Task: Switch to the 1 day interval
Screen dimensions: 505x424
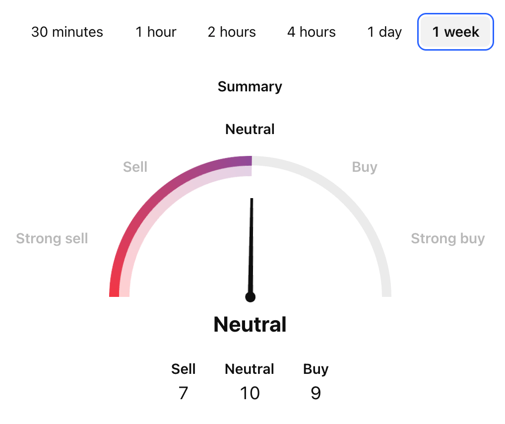Action: coord(384,32)
